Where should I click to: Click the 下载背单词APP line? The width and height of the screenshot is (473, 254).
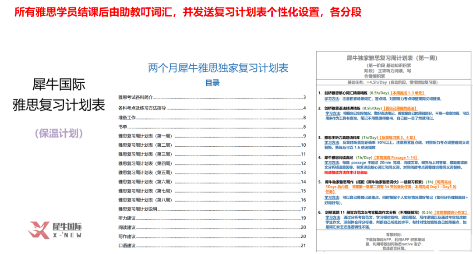pos(395,240)
